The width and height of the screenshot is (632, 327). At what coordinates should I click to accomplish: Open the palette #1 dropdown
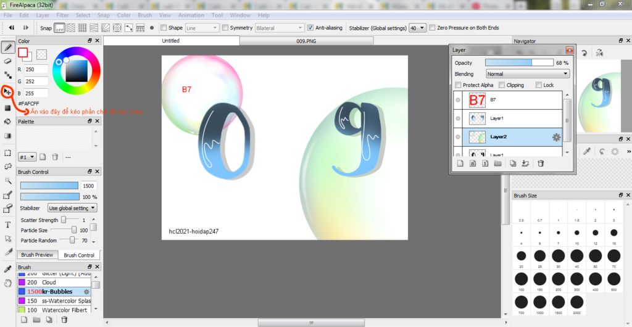pos(27,157)
